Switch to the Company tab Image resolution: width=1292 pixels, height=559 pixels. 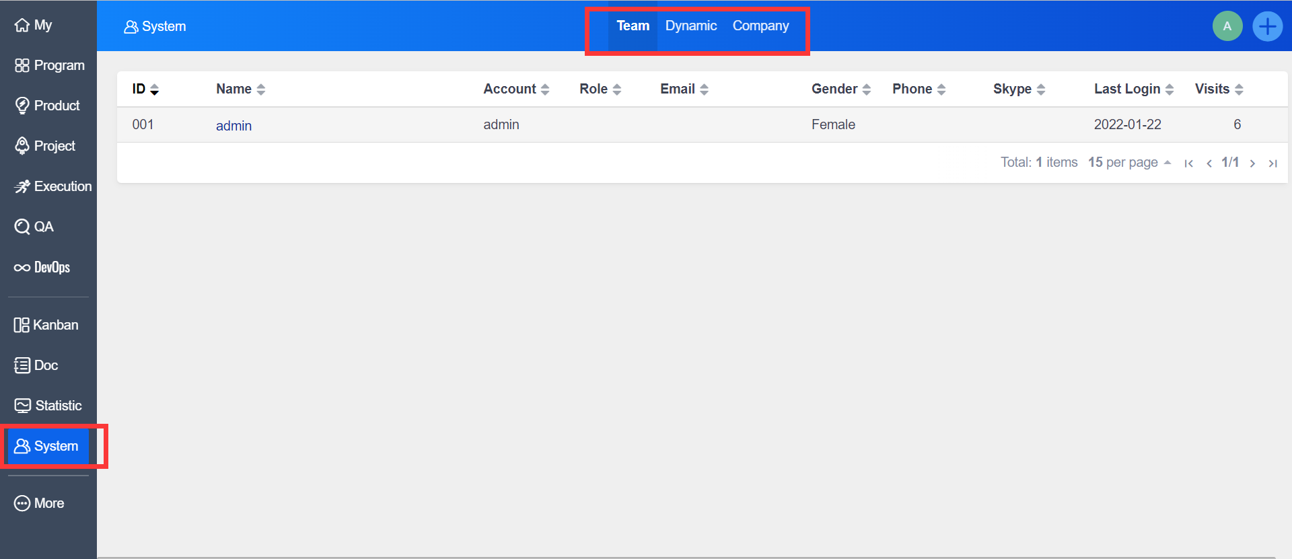point(760,26)
